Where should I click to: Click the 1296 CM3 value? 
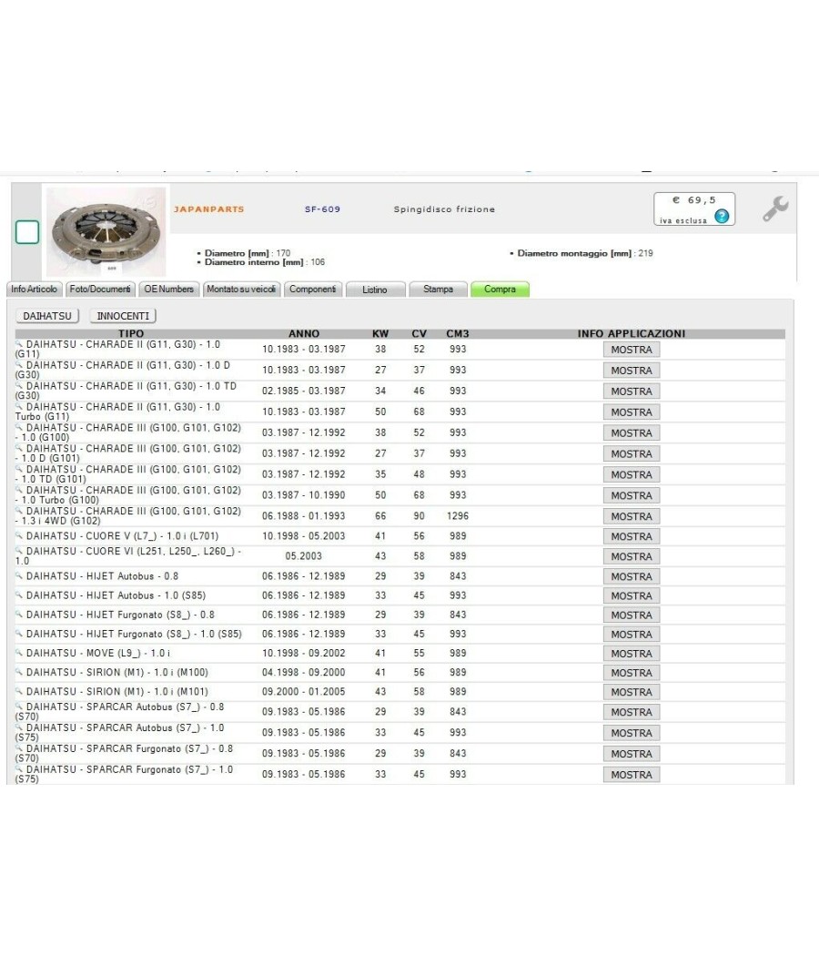[458, 516]
